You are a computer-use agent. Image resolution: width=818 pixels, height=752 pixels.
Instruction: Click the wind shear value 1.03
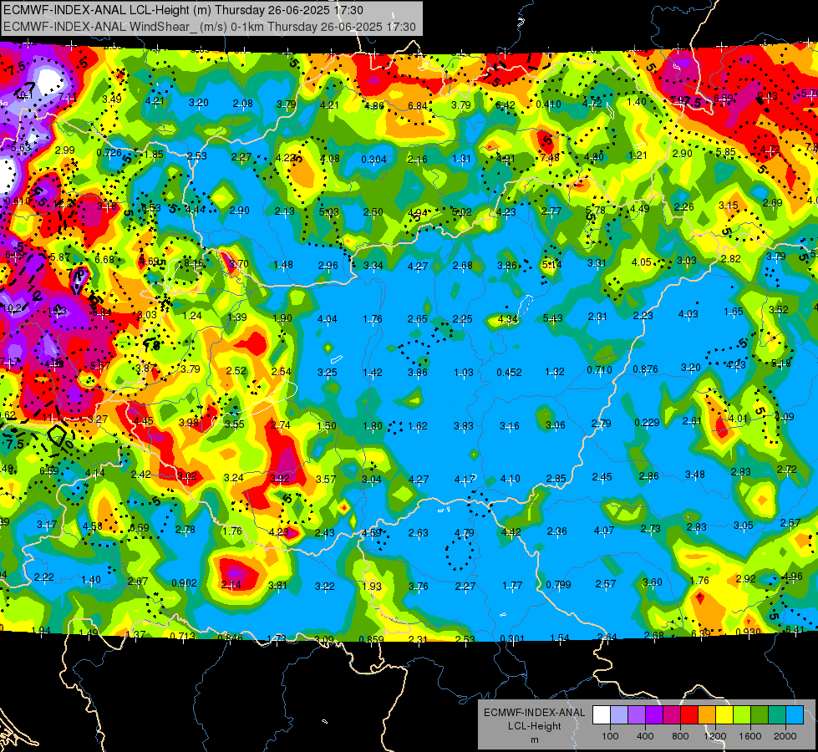(464, 373)
